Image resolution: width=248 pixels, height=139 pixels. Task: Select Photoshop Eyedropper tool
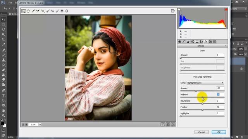(3, 45)
